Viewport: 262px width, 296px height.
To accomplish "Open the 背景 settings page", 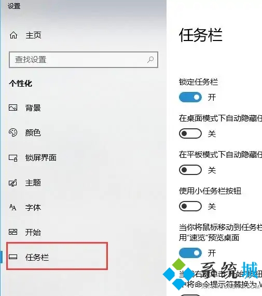I will 33,108.
